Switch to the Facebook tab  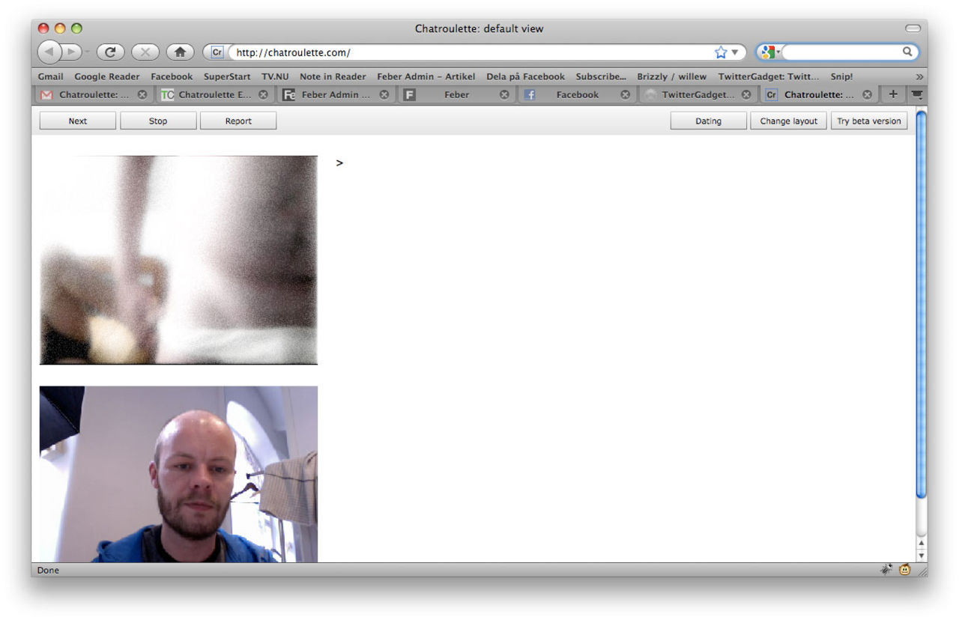[576, 94]
